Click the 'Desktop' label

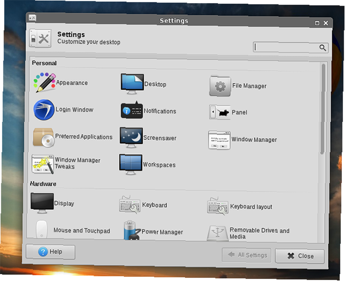point(155,84)
